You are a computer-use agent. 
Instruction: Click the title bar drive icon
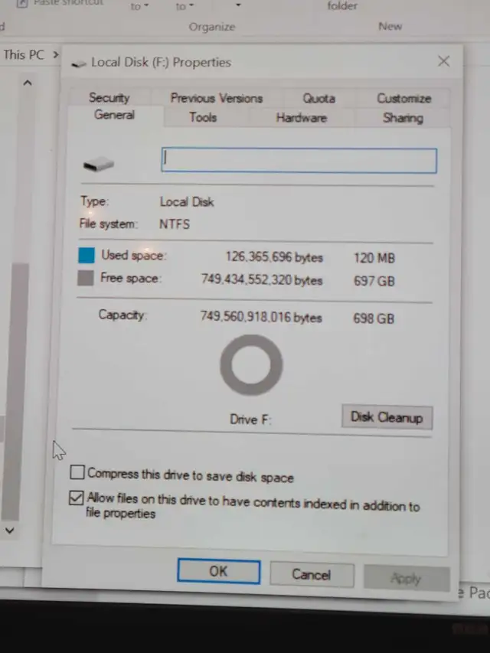click(79, 64)
